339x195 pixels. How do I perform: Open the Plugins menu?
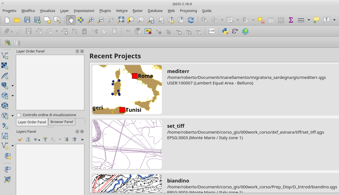tap(105, 11)
